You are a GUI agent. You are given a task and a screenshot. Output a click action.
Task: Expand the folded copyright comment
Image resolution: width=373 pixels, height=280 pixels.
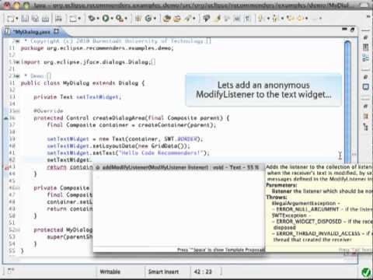(17, 41)
